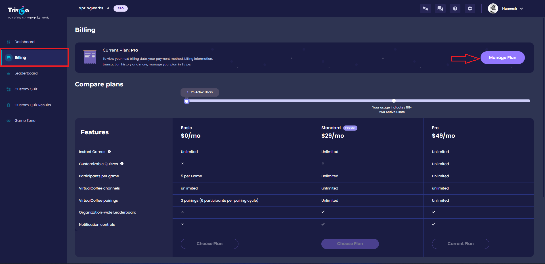Click the Popular badge beside Standard

pos(350,128)
